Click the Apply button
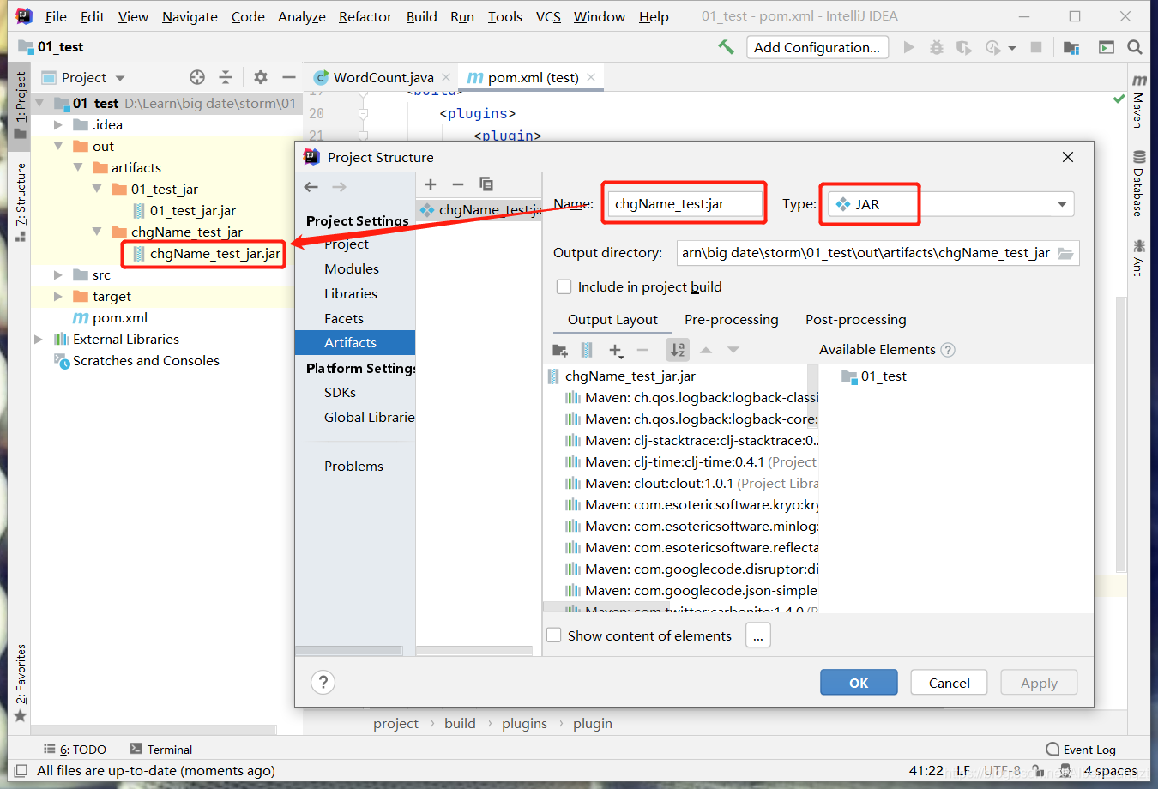The width and height of the screenshot is (1158, 789). point(1039,683)
